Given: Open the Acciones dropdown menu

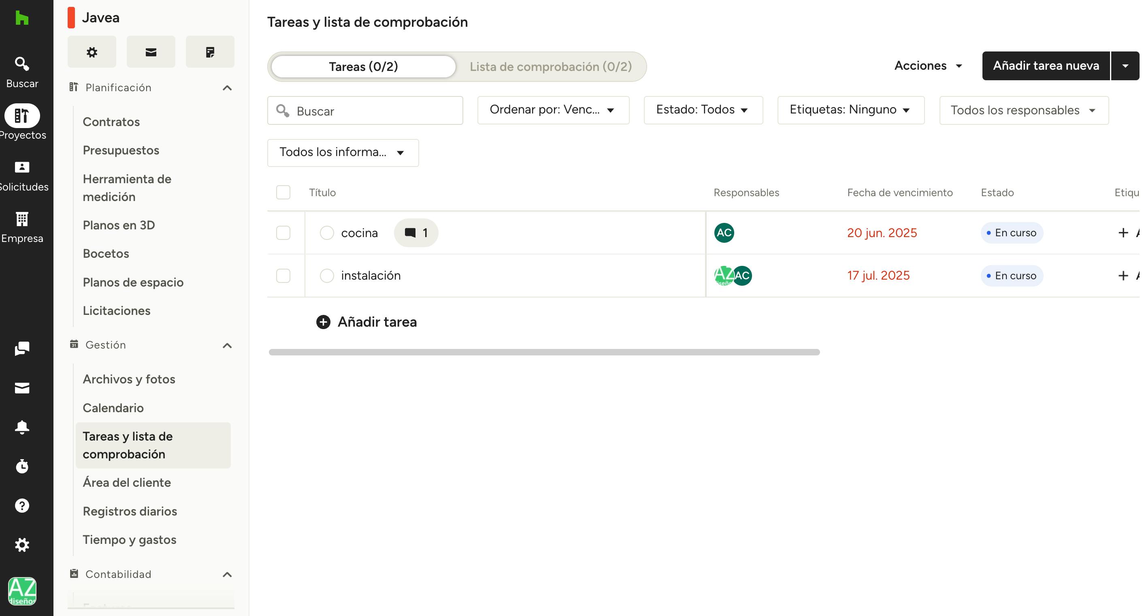Looking at the screenshot, I should point(928,66).
